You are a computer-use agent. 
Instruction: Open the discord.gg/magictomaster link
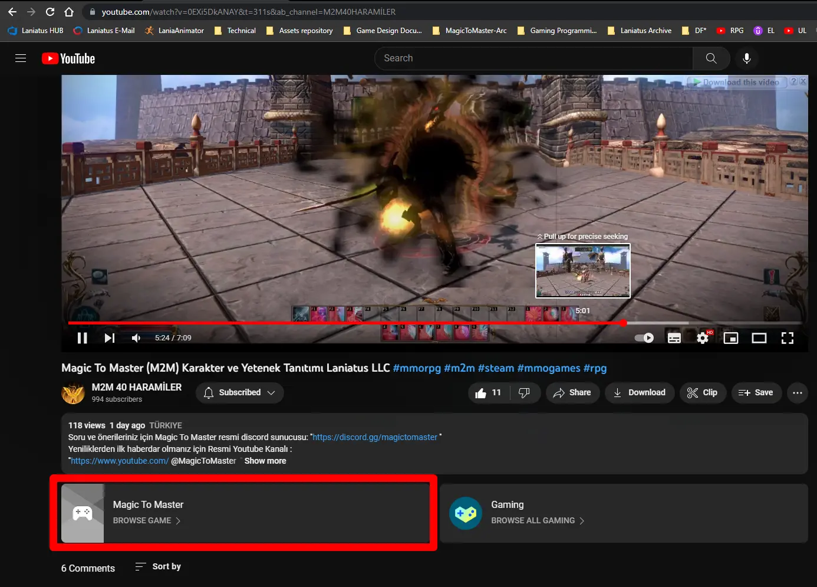pyautogui.click(x=375, y=437)
